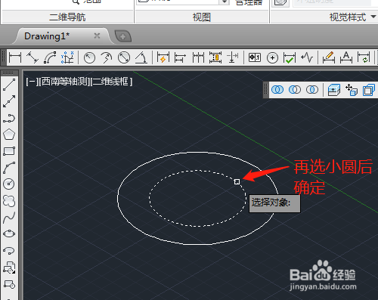The image size is (378, 300).
Task: Select the Arc Length dimension tool
Action: tap(50, 57)
